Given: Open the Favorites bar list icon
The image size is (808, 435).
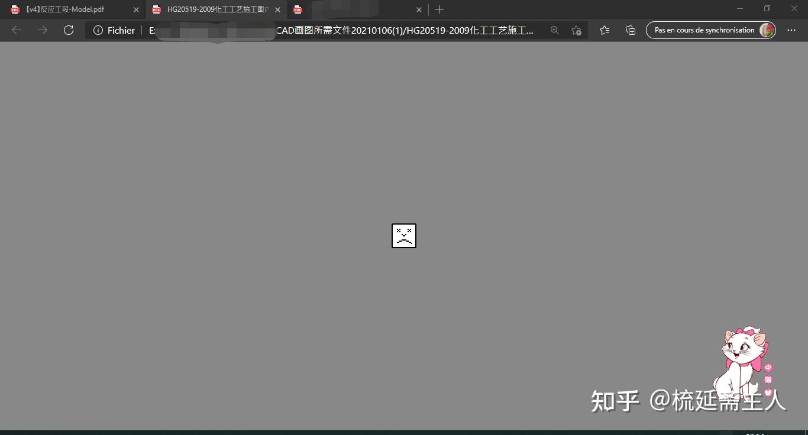Looking at the screenshot, I should (604, 30).
